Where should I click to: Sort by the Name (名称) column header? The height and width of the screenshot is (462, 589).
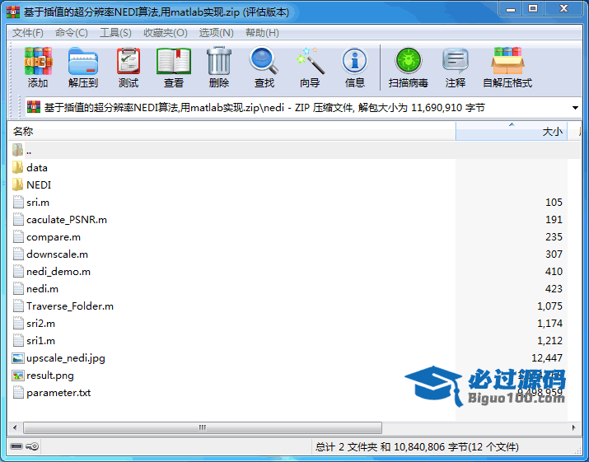click(231, 131)
